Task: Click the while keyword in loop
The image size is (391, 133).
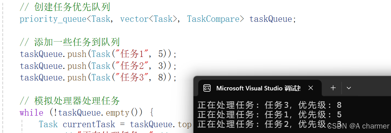Action: pos(32,113)
